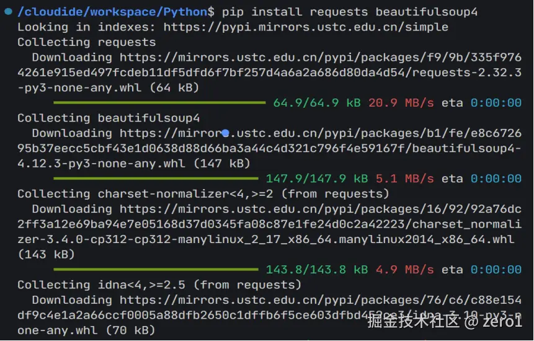Click the 5.1 MB/s download speed text
Screen dimensions: 534x341
tap(405, 179)
